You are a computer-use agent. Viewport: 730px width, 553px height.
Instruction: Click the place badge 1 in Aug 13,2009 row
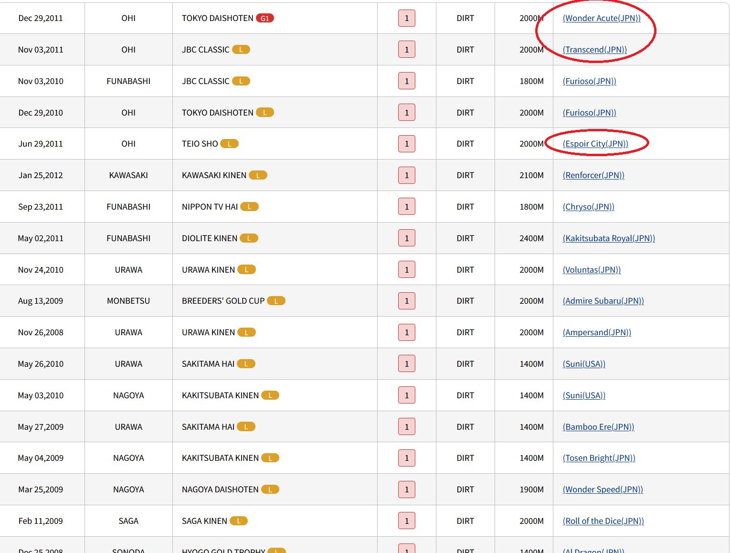pos(407,301)
